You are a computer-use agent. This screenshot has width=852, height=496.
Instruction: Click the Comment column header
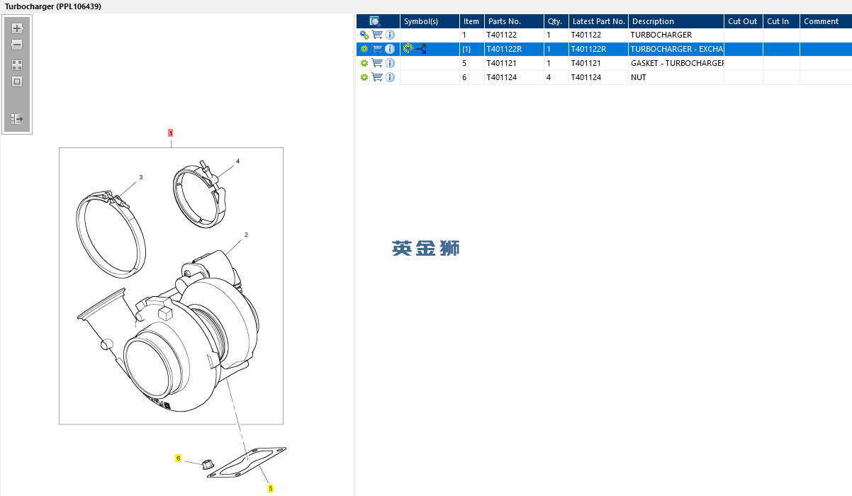click(826, 21)
